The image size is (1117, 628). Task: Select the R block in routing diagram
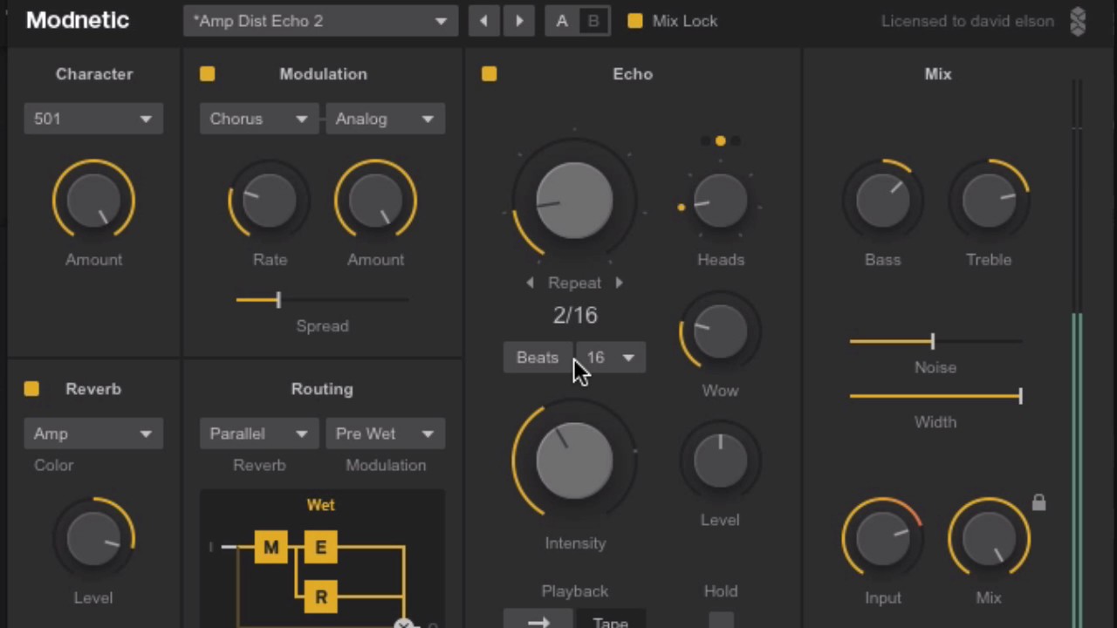click(x=320, y=597)
